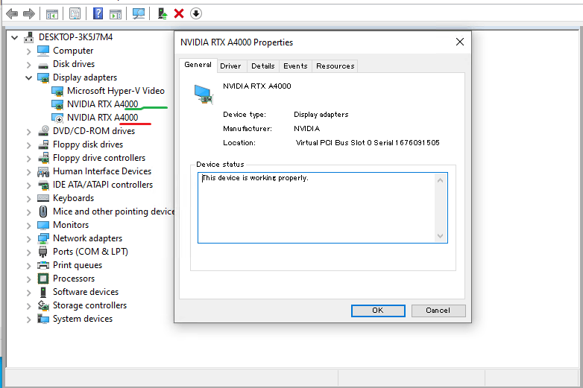Image resolution: width=583 pixels, height=388 pixels.
Task: Select the Keyboards category
Action: point(73,198)
